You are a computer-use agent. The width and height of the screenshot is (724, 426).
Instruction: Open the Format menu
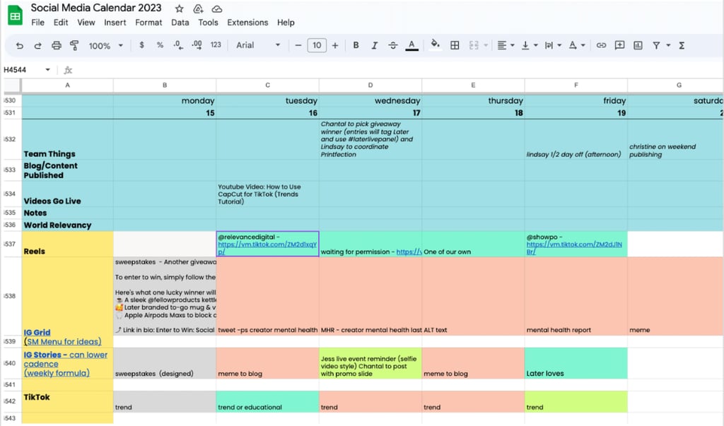pyautogui.click(x=148, y=22)
